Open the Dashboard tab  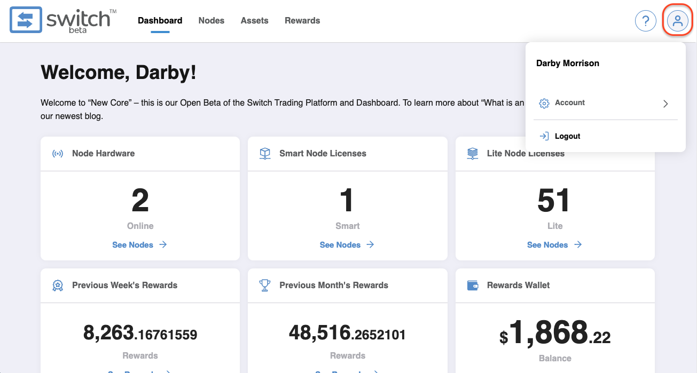pyautogui.click(x=160, y=21)
